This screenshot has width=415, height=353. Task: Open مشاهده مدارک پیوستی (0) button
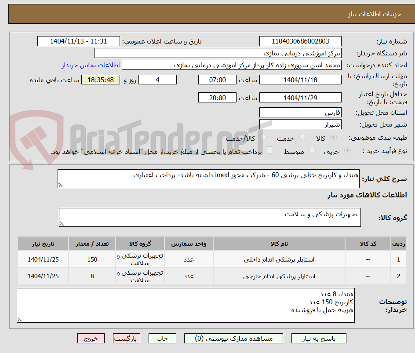click(x=233, y=338)
